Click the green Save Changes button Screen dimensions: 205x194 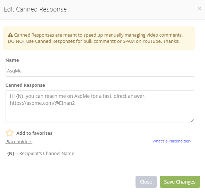coord(180,182)
